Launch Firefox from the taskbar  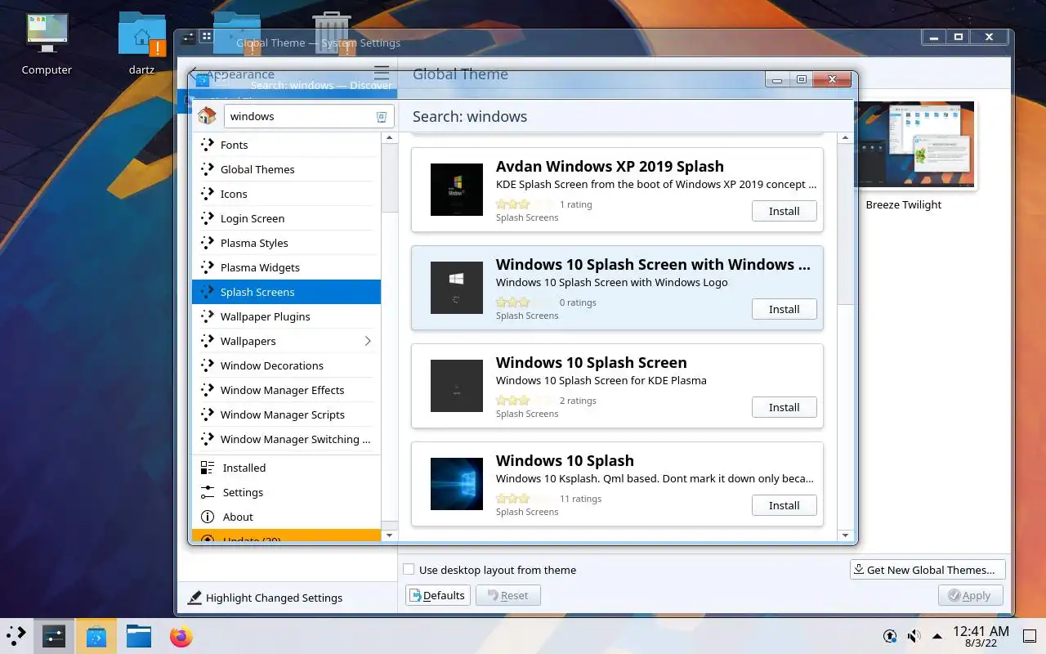(181, 635)
